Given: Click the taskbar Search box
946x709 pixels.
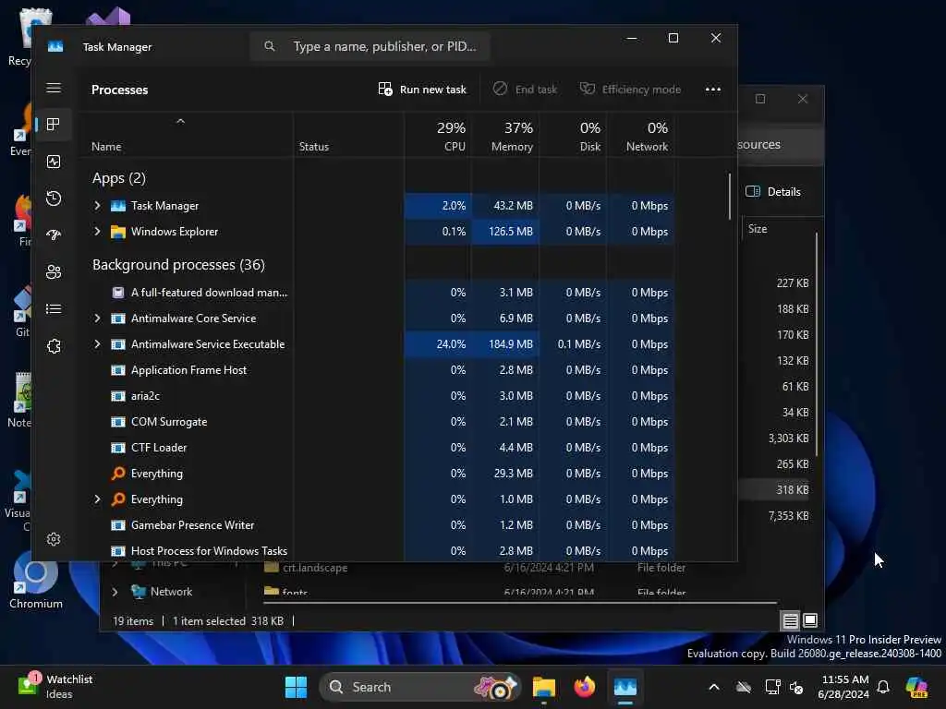Looking at the screenshot, I should coord(420,687).
